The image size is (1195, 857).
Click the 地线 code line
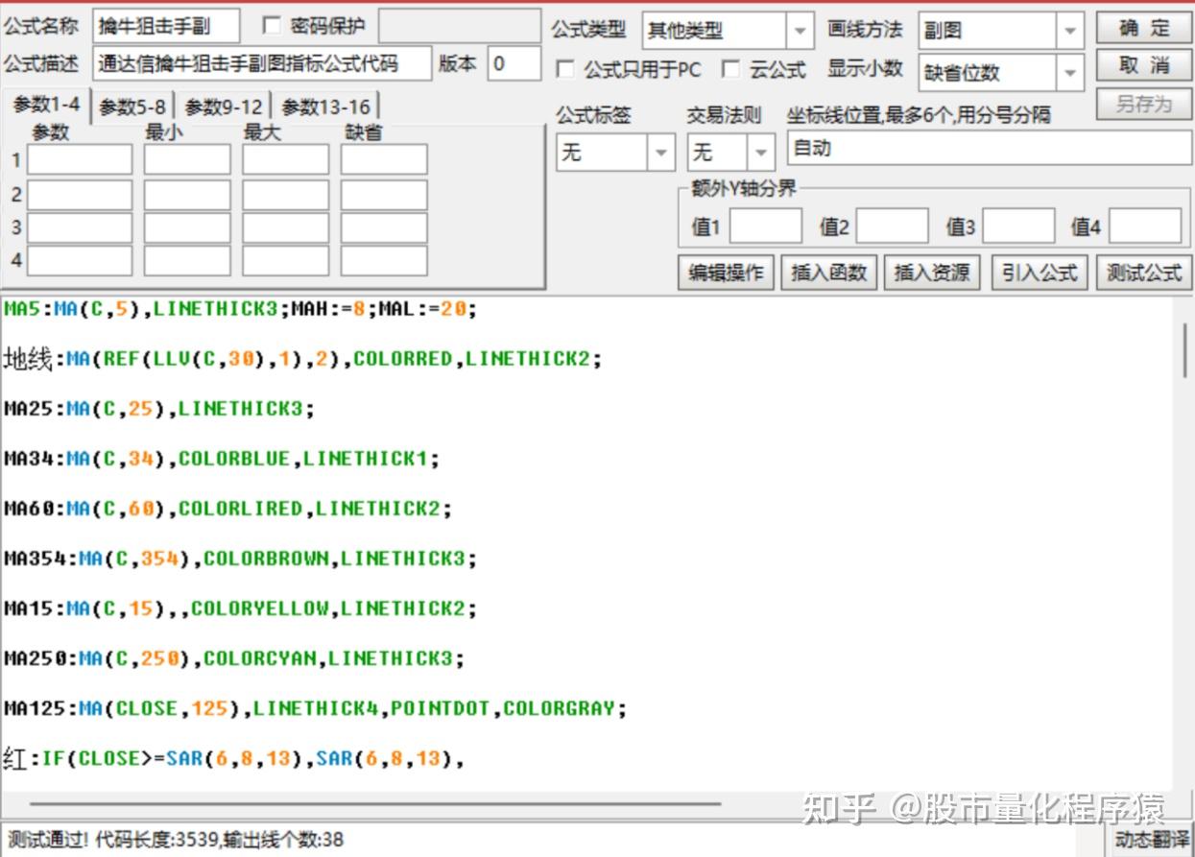302,359
